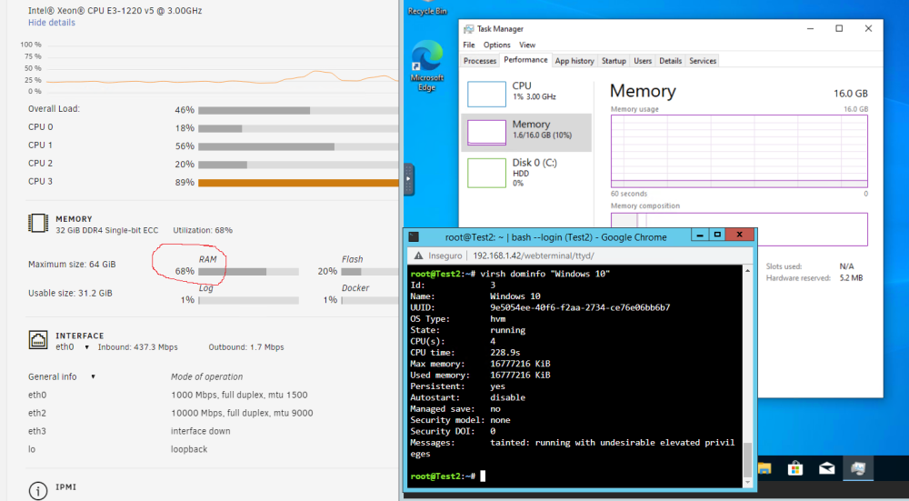Click the Utilization: 68% text

[203, 230]
